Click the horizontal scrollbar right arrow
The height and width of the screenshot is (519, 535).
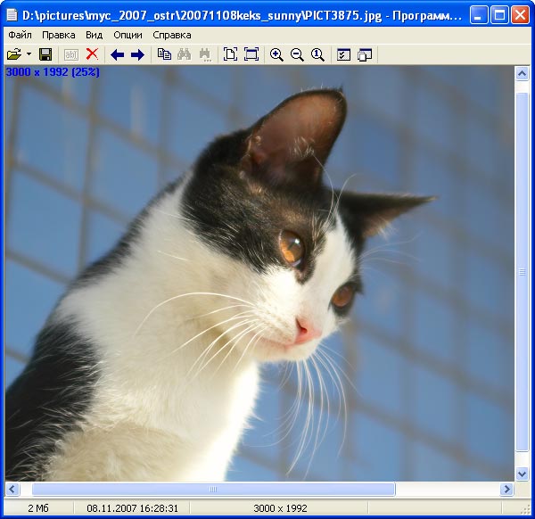[506, 489]
